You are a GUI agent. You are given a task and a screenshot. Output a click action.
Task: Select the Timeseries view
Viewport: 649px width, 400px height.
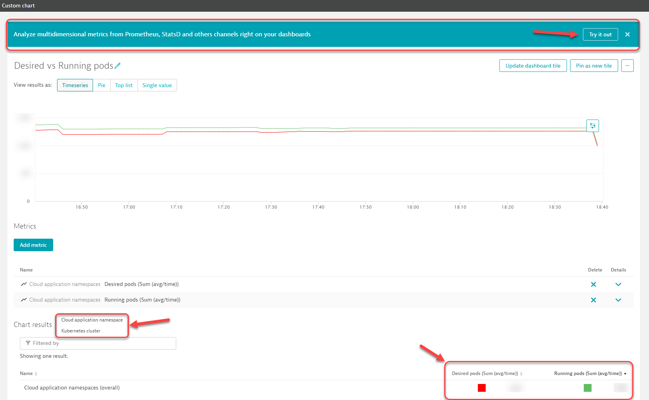pyautogui.click(x=75, y=85)
